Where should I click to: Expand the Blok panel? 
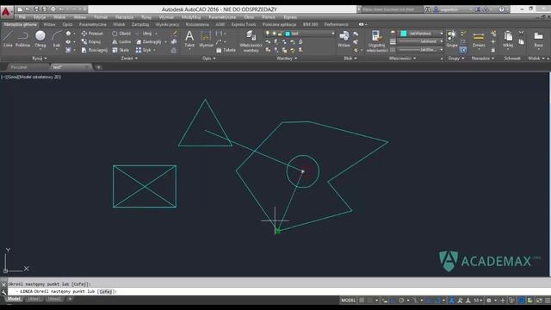[350, 59]
